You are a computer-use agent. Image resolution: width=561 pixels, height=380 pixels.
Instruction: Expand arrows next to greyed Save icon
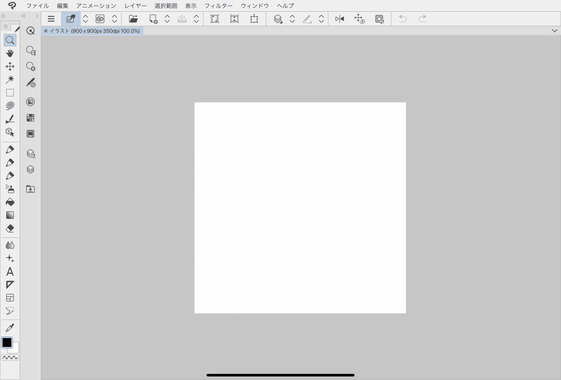tap(196, 19)
